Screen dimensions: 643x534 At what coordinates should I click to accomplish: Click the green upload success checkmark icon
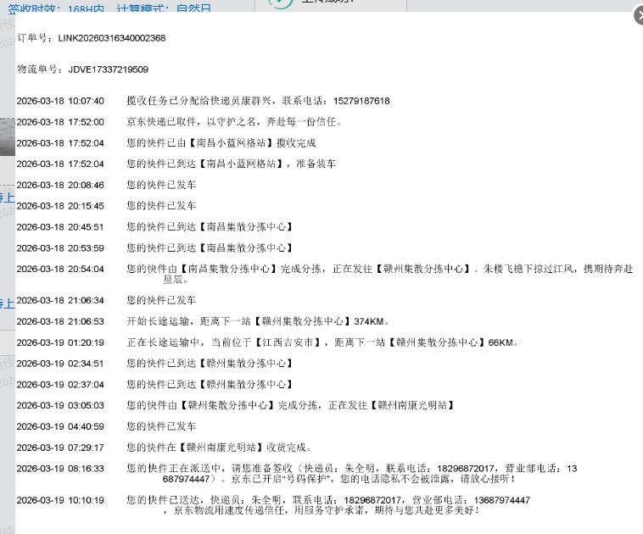click(x=280, y=3)
